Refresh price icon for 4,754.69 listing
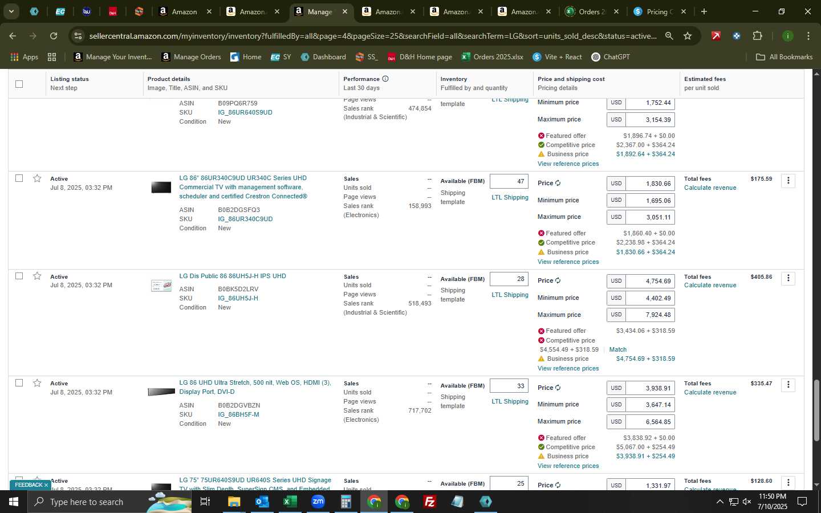The image size is (821, 513). click(558, 280)
